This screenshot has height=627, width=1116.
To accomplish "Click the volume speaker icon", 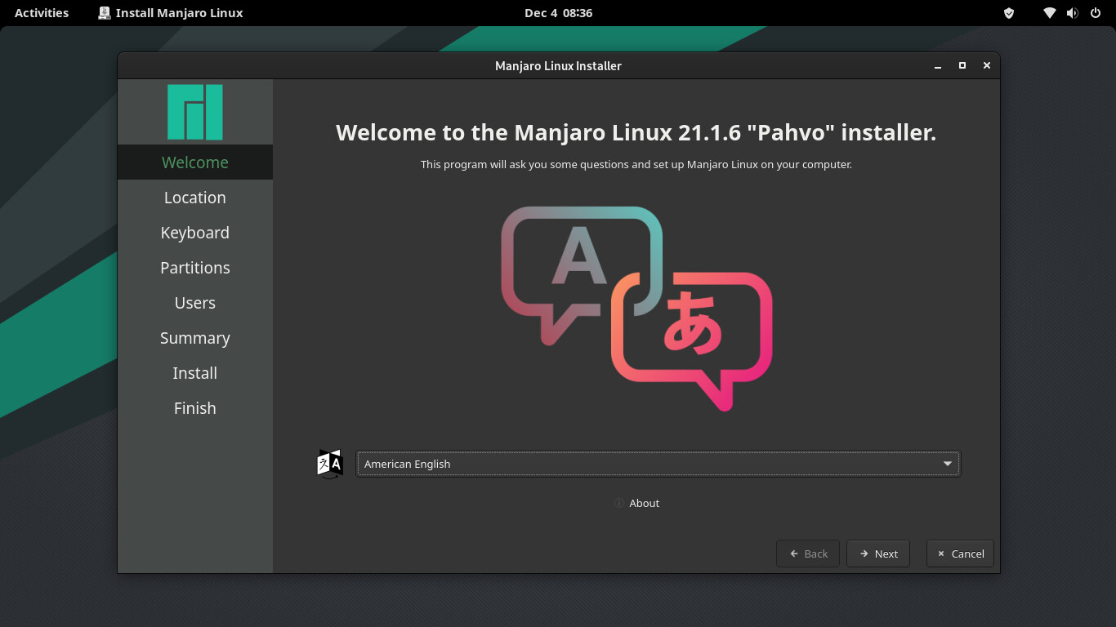I will click(1072, 13).
